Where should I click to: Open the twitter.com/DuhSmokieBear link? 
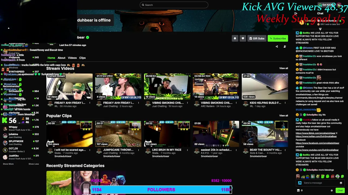pyautogui.click(x=316, y=136)
